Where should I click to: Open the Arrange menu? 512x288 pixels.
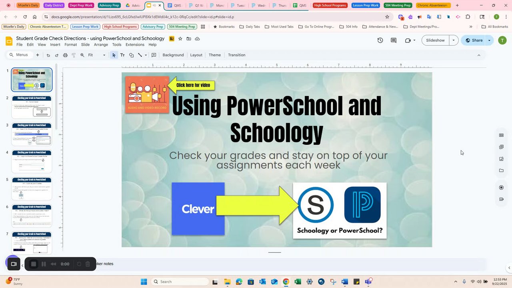pos(101,45)
